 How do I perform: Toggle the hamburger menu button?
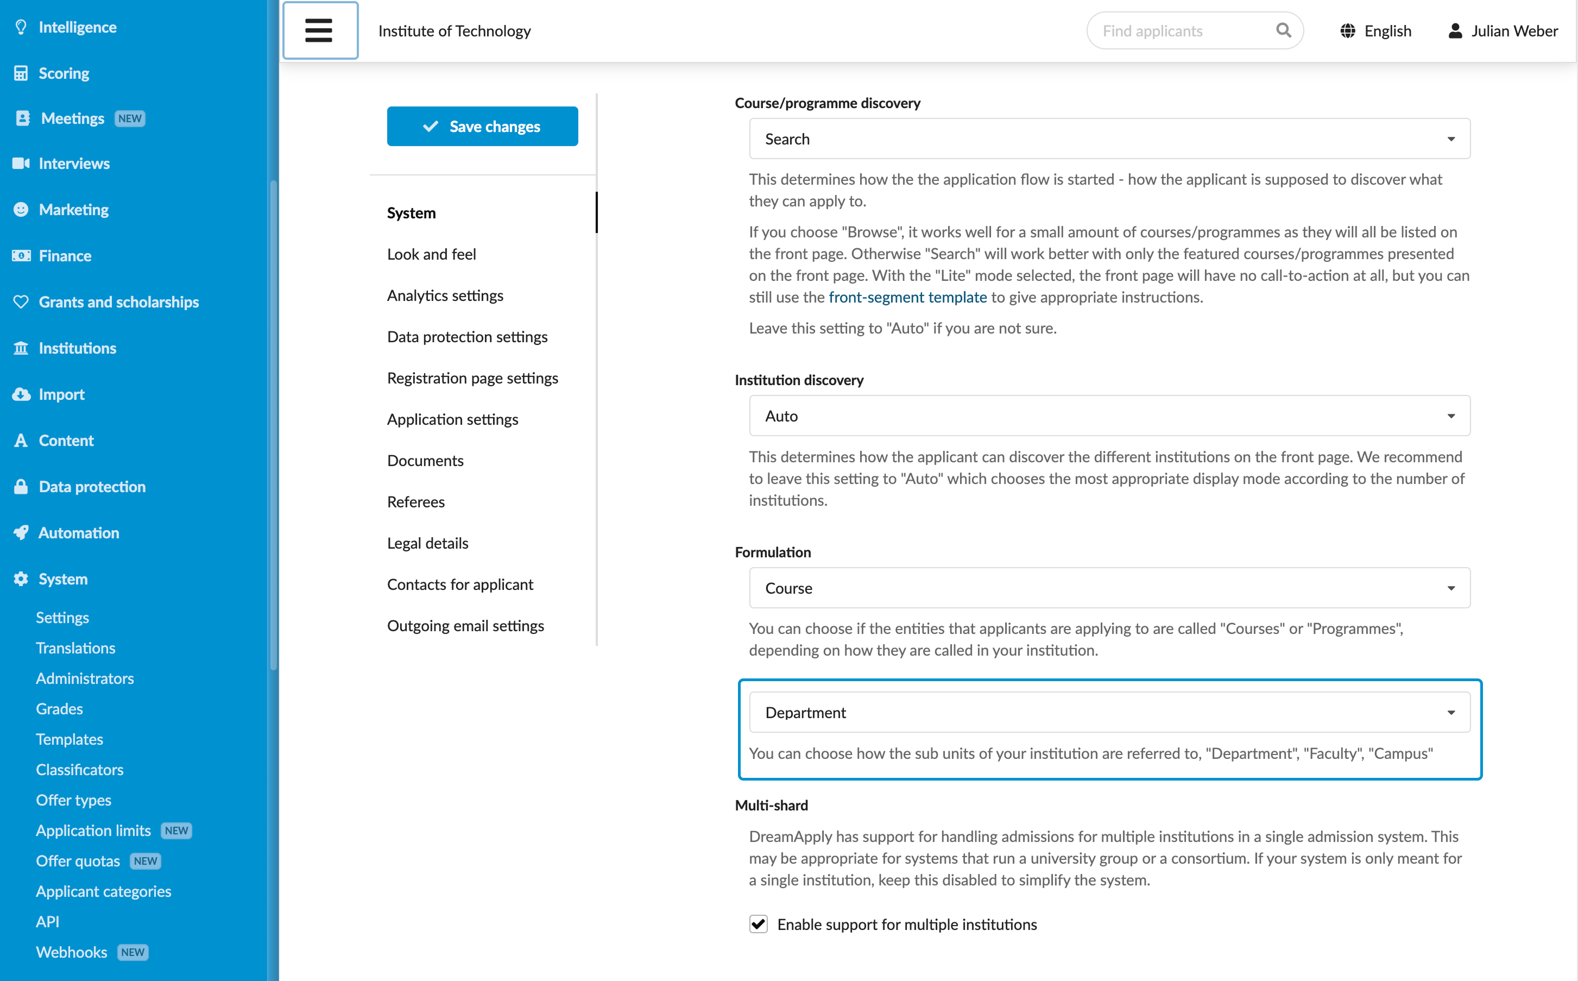(320, 30)
